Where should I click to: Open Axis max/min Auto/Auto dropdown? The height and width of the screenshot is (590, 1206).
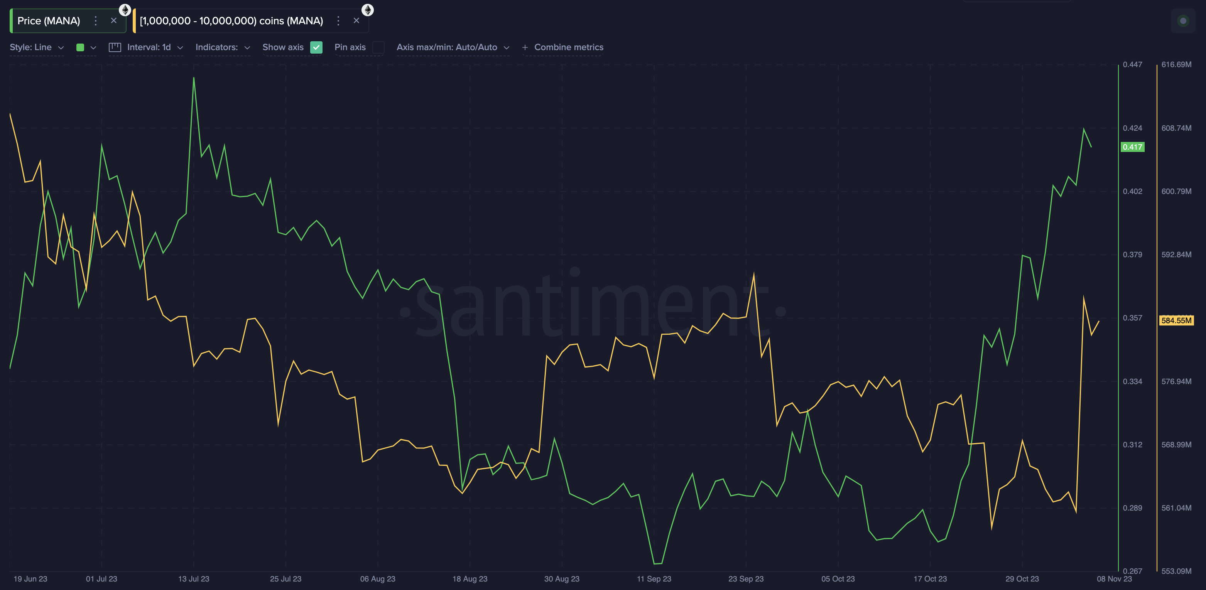coord(452,47)
